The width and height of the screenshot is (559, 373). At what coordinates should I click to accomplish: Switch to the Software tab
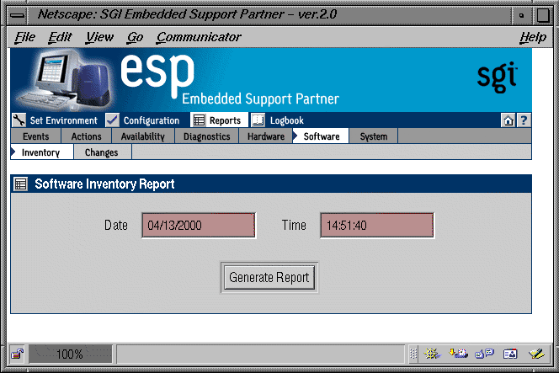(x=321, y=136)
